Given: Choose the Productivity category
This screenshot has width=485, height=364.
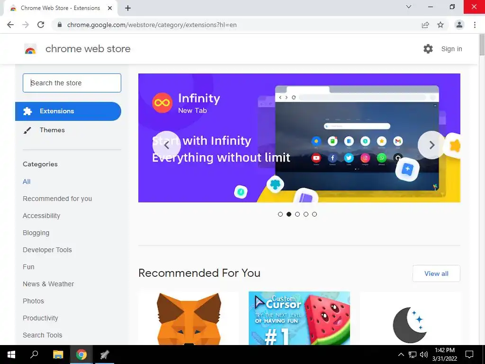Looking at the screenshot, I should pos(41,318).
